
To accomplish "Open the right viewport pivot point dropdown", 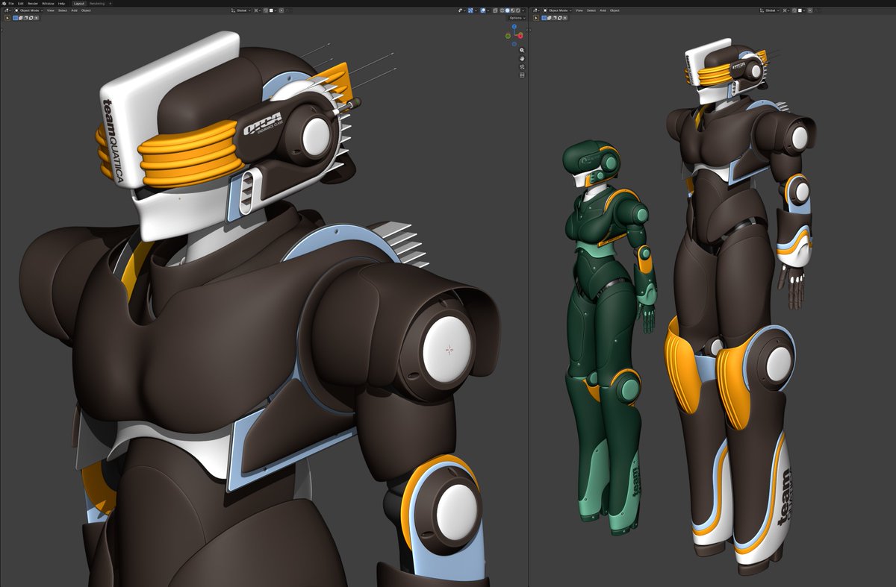I will coord(785,10).
